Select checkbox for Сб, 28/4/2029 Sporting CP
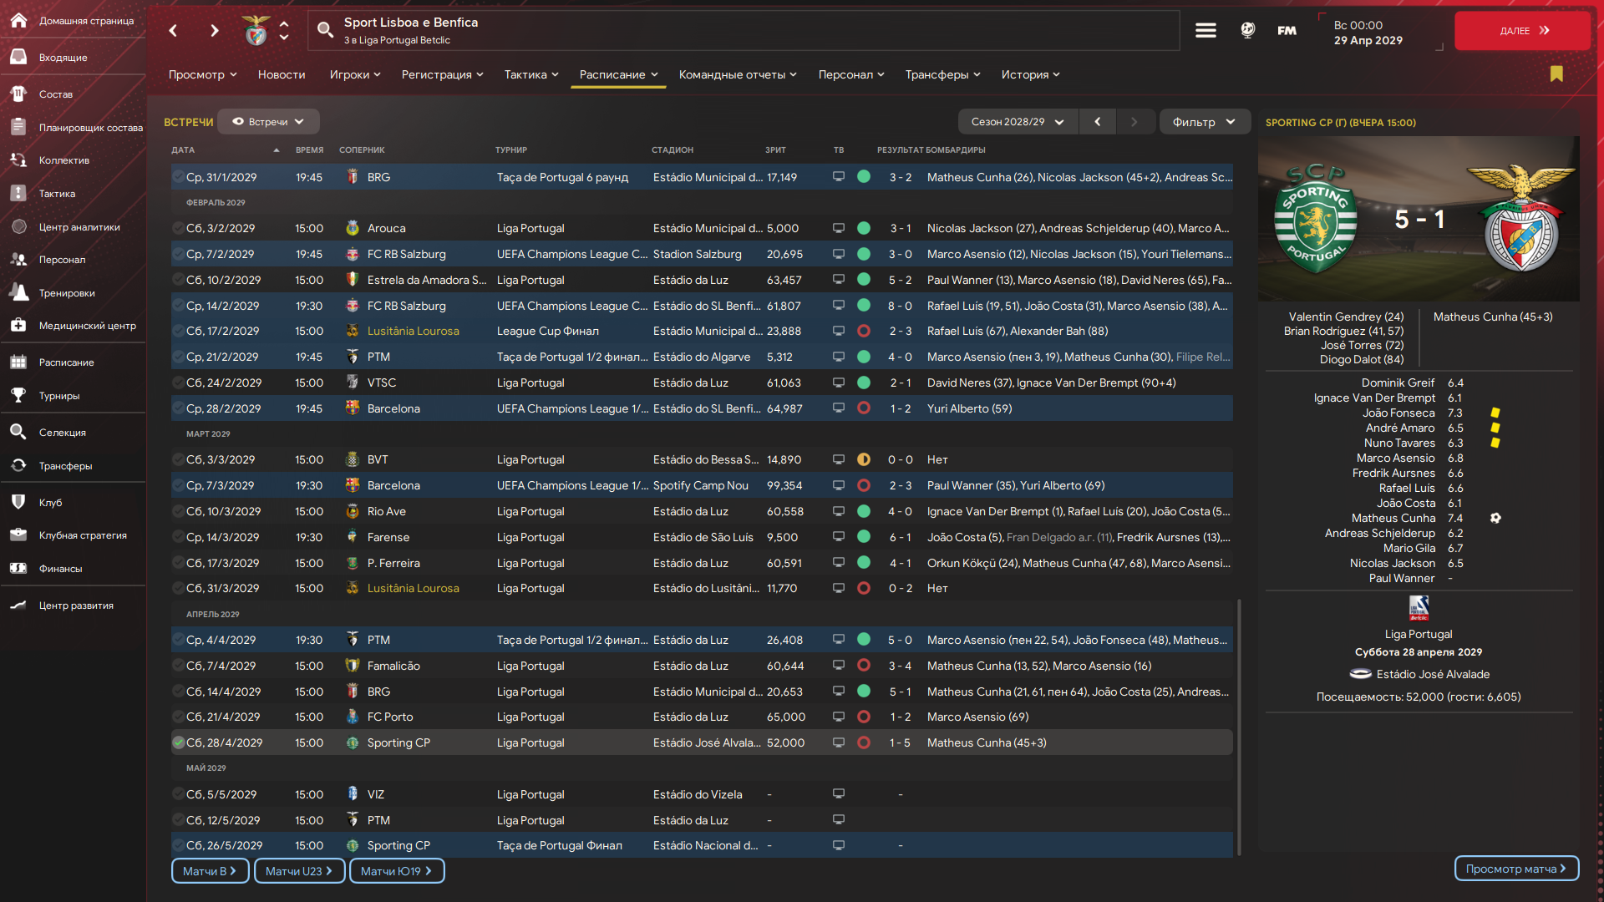Viewport: 1604px width, 902px height. click(178, 742)
